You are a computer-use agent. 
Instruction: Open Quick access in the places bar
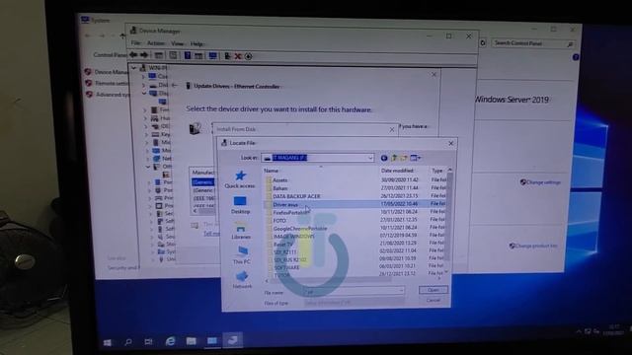[x=240, y=179]
